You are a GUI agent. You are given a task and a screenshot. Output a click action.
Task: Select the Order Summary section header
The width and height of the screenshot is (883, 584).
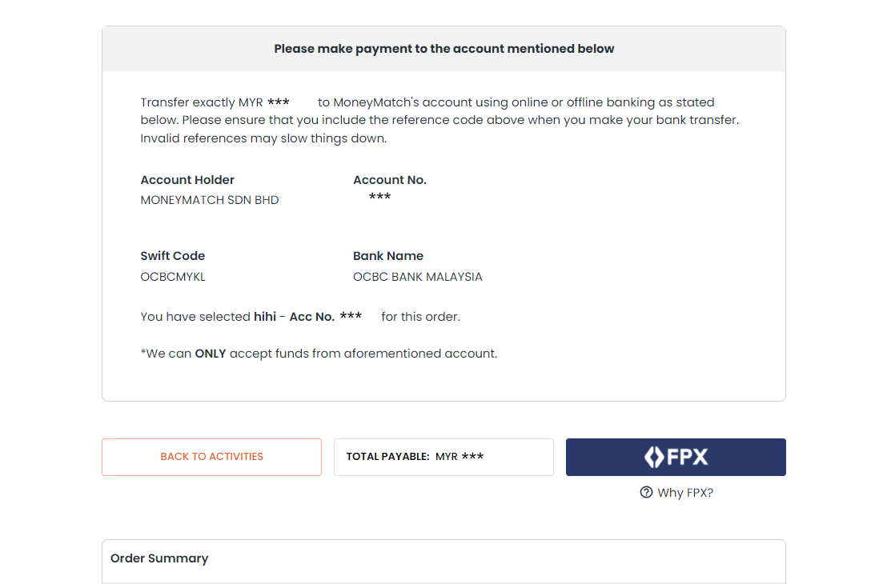pos(159,558)
